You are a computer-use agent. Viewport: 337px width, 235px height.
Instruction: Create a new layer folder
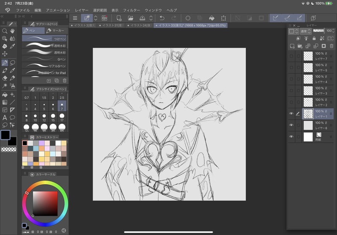(300, 46)
